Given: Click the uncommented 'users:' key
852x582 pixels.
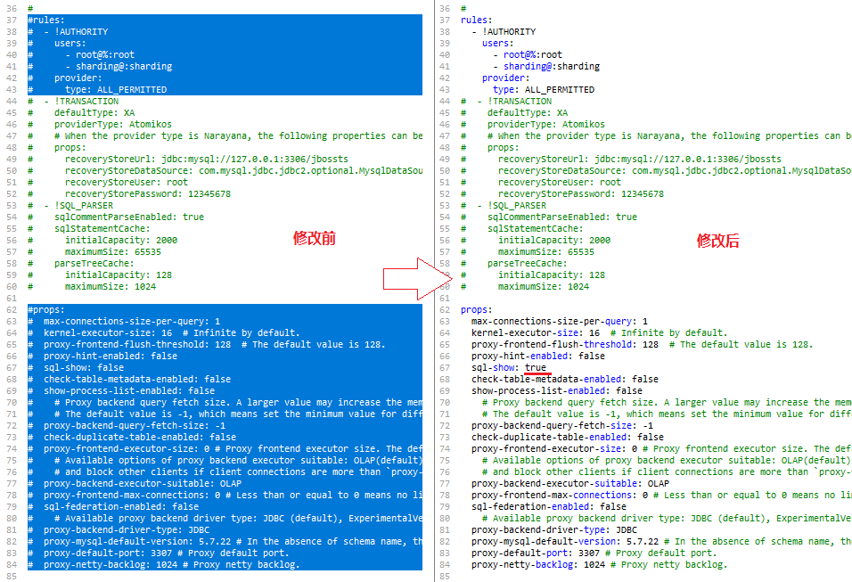Looking at the screenshot, I should point(497,44).
